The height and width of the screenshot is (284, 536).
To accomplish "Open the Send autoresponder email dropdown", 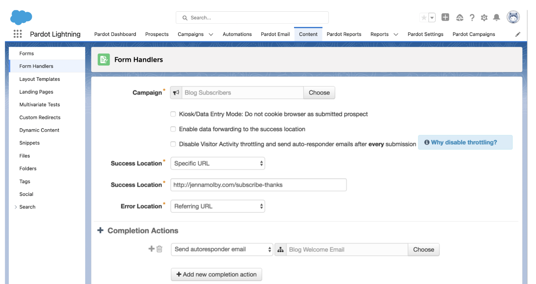I will click(x=222, y=250).
